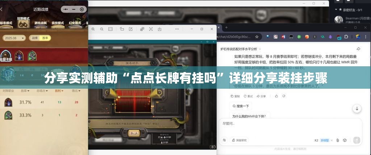This screenshot has height=155, width=371.
Task: Sort by the 败北 column header
Action: click(x=76, y=91)
